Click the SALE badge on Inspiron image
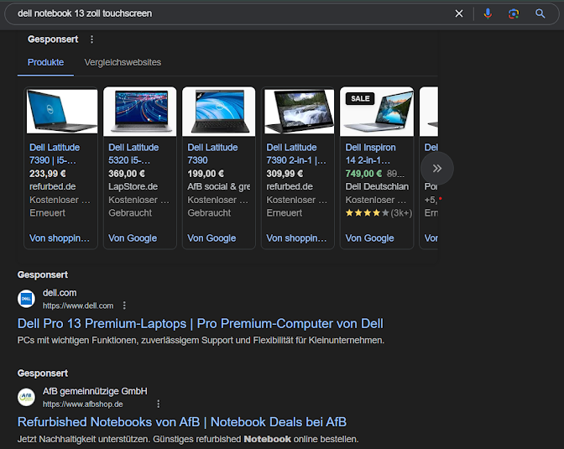 click(x=360, y=98)
